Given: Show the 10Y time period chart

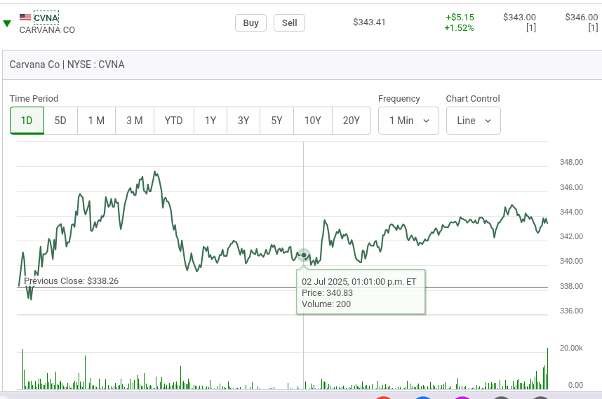Looking at the screenshot, I should click(x=313, y=121).
